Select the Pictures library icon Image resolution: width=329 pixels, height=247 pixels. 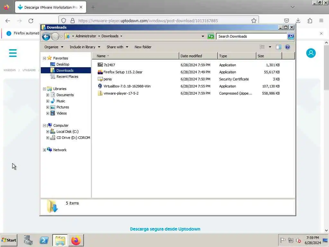click(53, 107)
